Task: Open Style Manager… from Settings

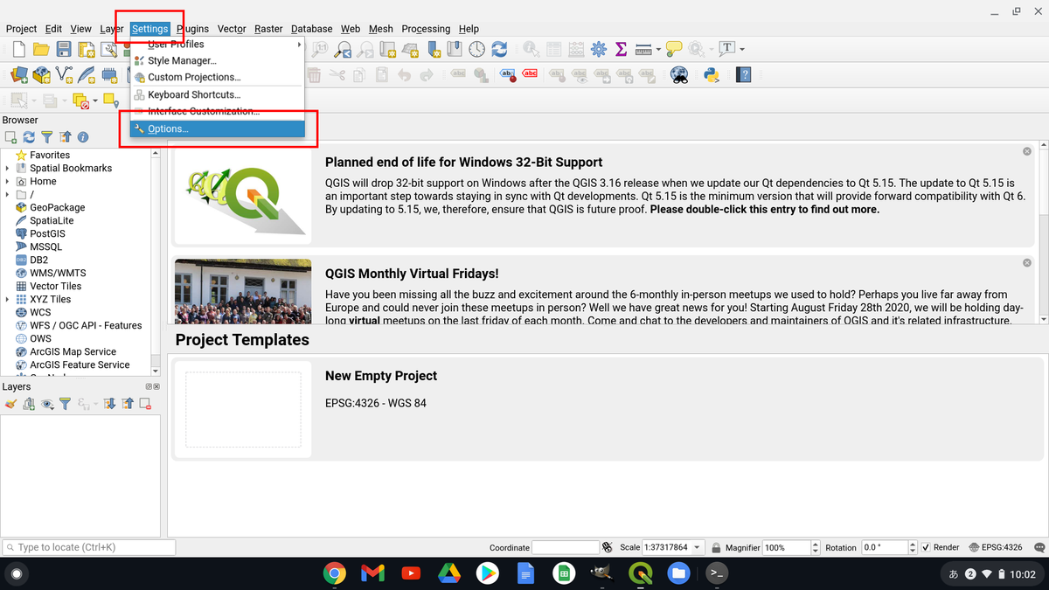Action: [x=217, y=60]
